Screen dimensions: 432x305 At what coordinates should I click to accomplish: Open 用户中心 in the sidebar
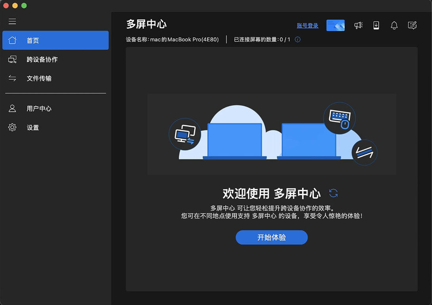(x=39, y=108)
